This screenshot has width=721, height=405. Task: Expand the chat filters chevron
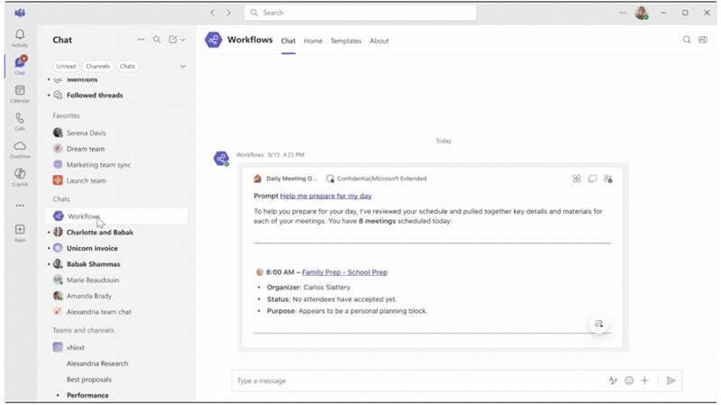click(183, 66)
